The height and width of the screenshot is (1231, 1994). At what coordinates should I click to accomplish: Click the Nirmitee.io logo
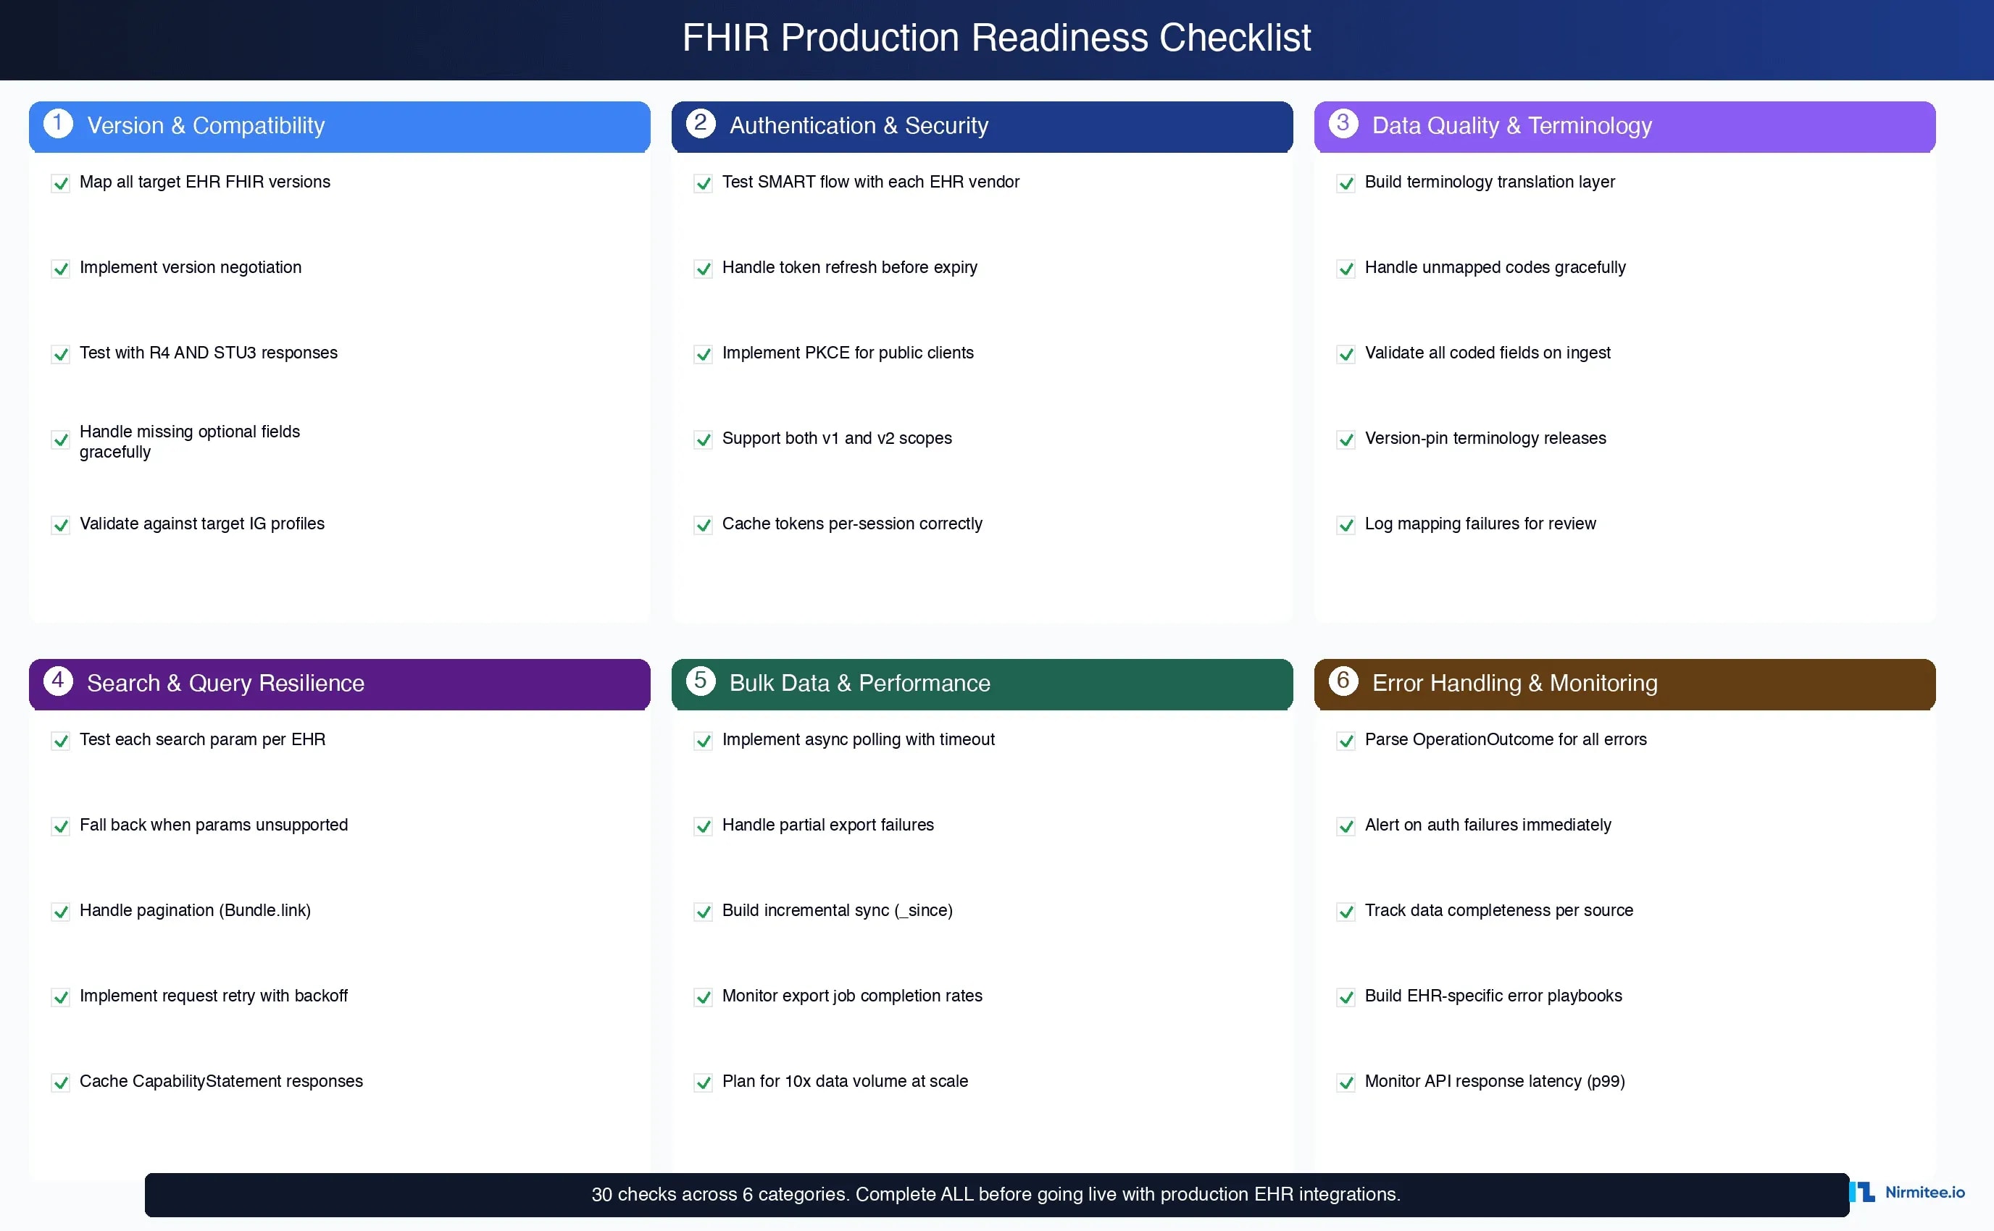[x=1907, y=1193]
